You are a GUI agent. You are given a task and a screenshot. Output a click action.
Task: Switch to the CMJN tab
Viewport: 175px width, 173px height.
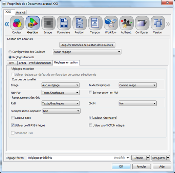click(x=23, y=63)
